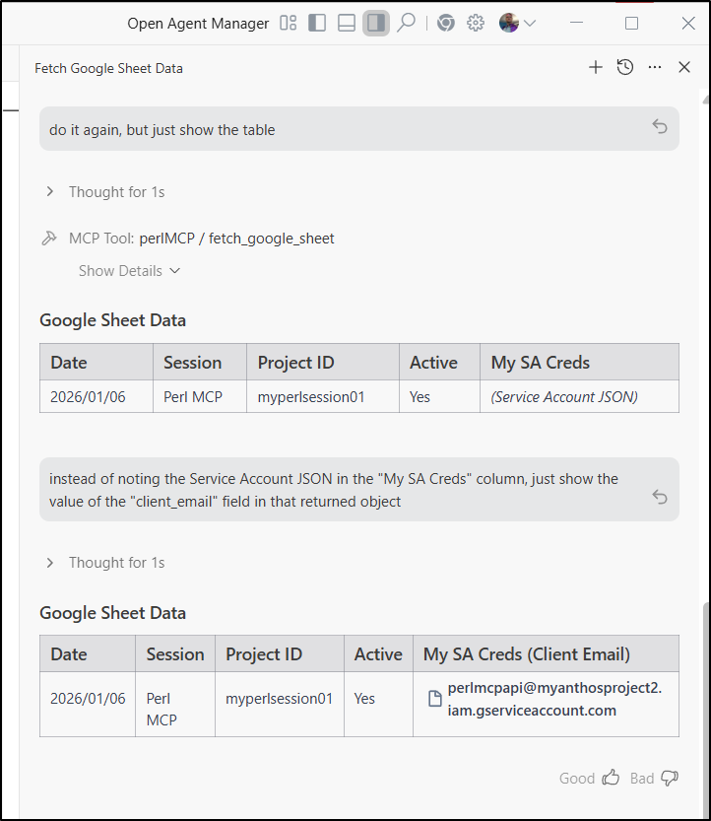Open the Chrome browser icon in toolbar
Image resolution: width=711 pixels, height=821 pixels.
tap(446, 24)
